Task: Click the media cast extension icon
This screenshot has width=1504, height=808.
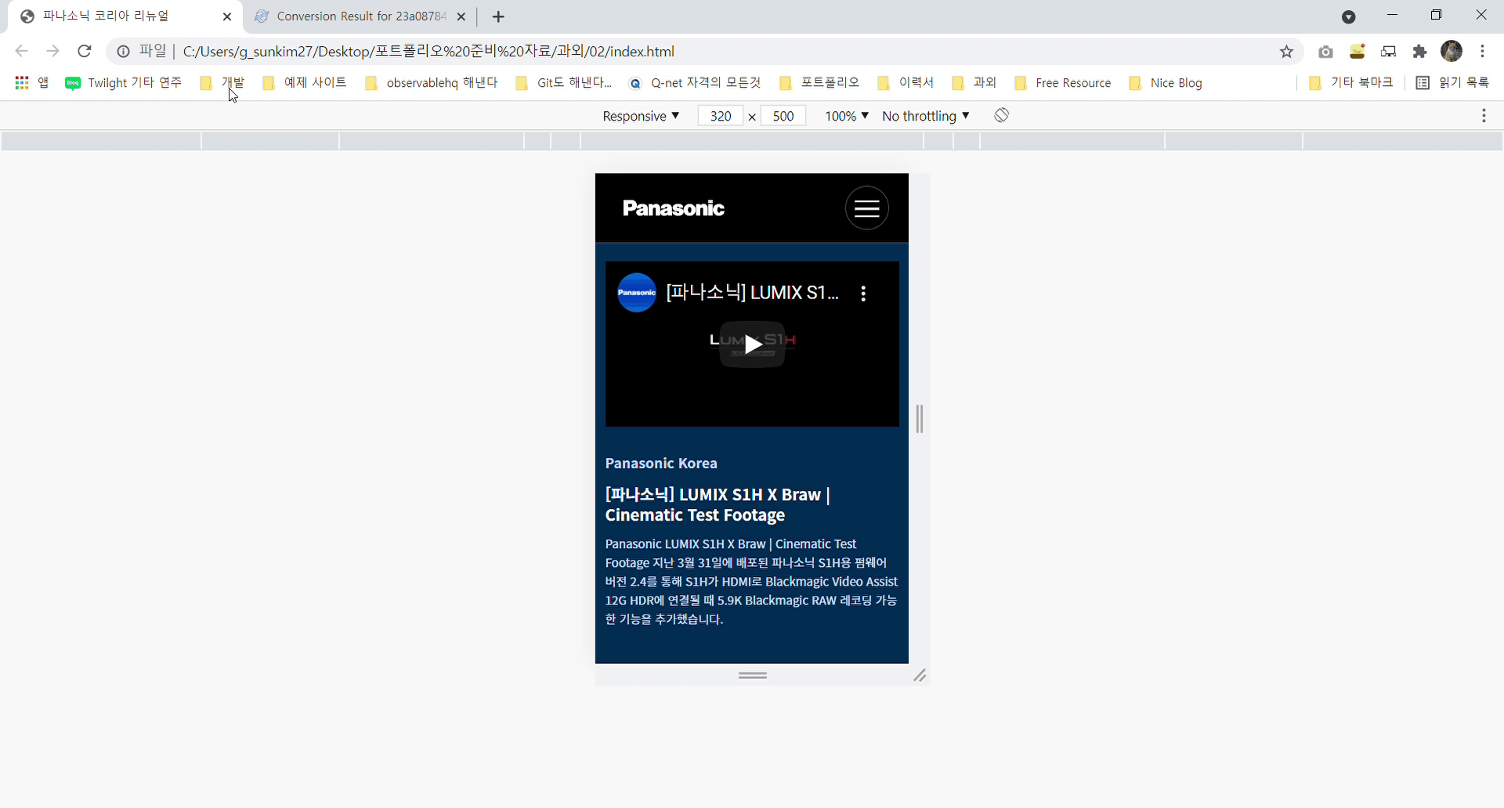Action: pyautogui.click(x=1388, y=52)
